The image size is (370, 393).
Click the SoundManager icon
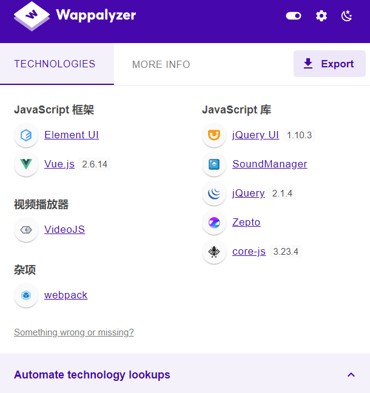[x=214, y=164]
